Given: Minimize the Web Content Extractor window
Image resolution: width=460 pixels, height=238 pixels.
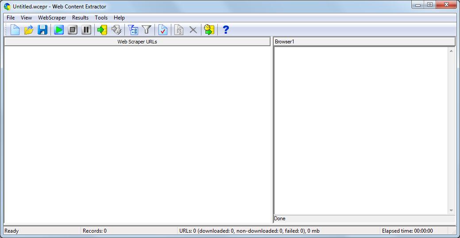Looking at the screenshot, I should coord(418,5).
